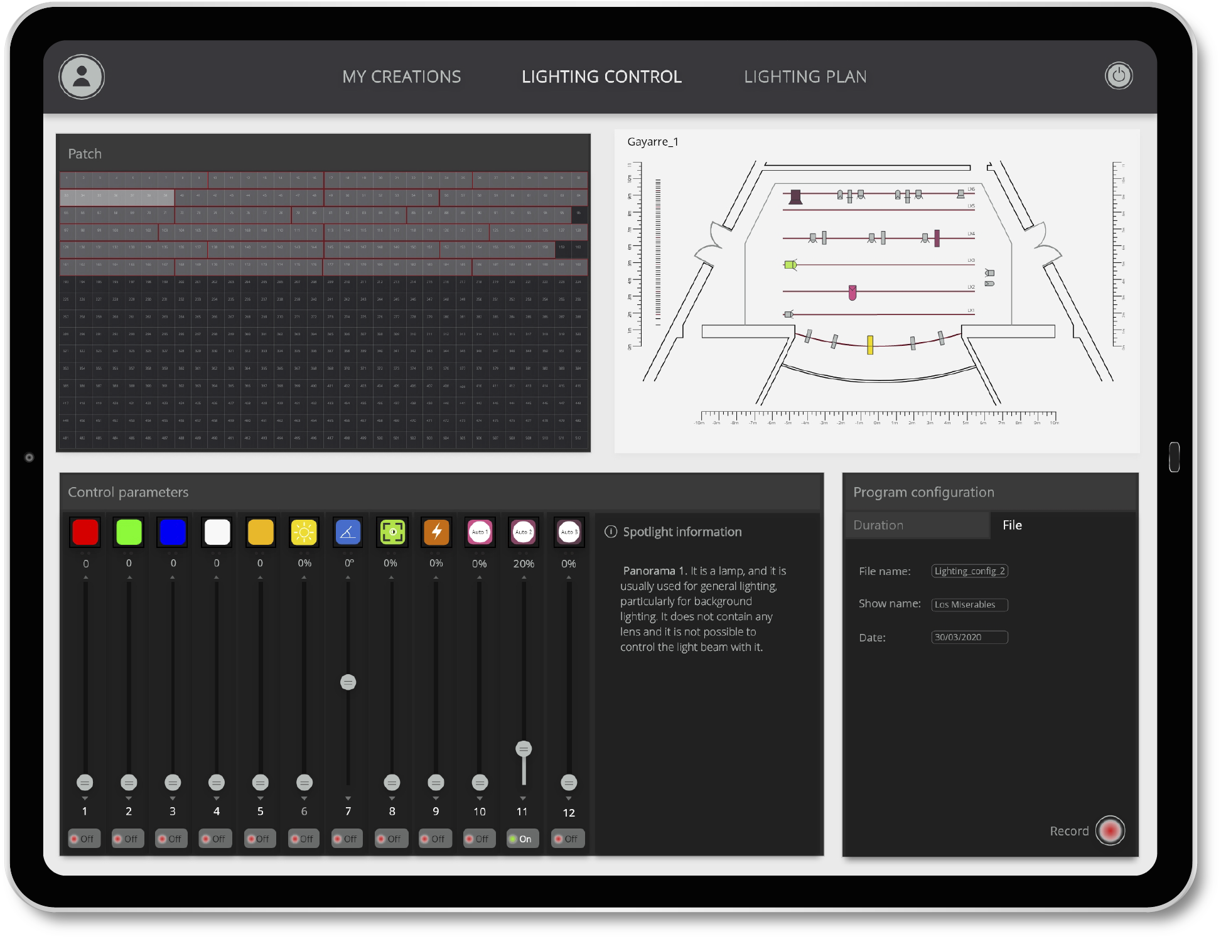Activate the lightning strobe icon
1221x939 pixels.
pyautogui.click(x=436, y=532)
